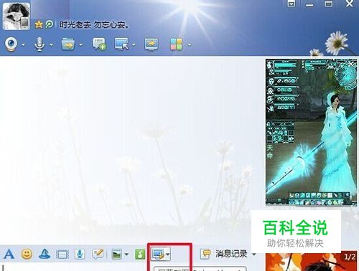359x271 pixels.
Task: Expand screenshot options dropdown arrow
Action: [168, 255]
